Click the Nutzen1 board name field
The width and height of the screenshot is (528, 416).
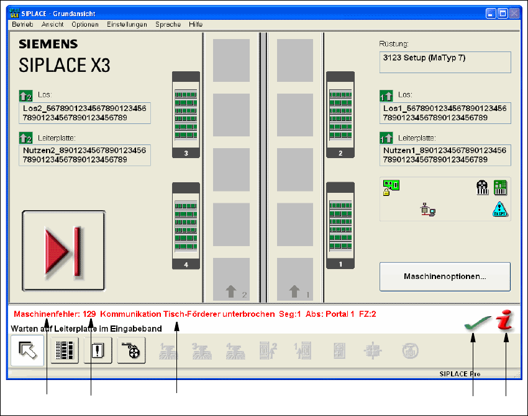(x=445, y=155)
